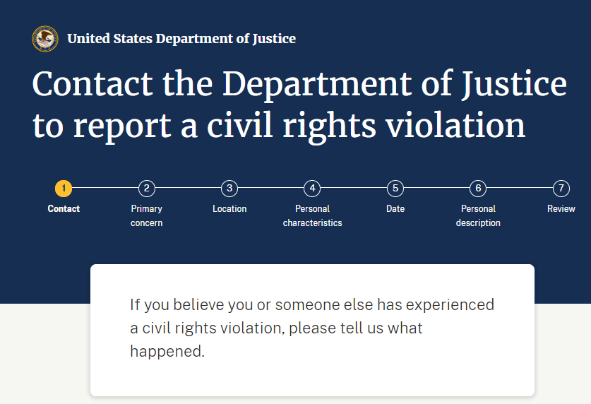Viewport: 591px width, 404px height.
Task: Click progress line between steps 1 and 2
Action: 105,188
